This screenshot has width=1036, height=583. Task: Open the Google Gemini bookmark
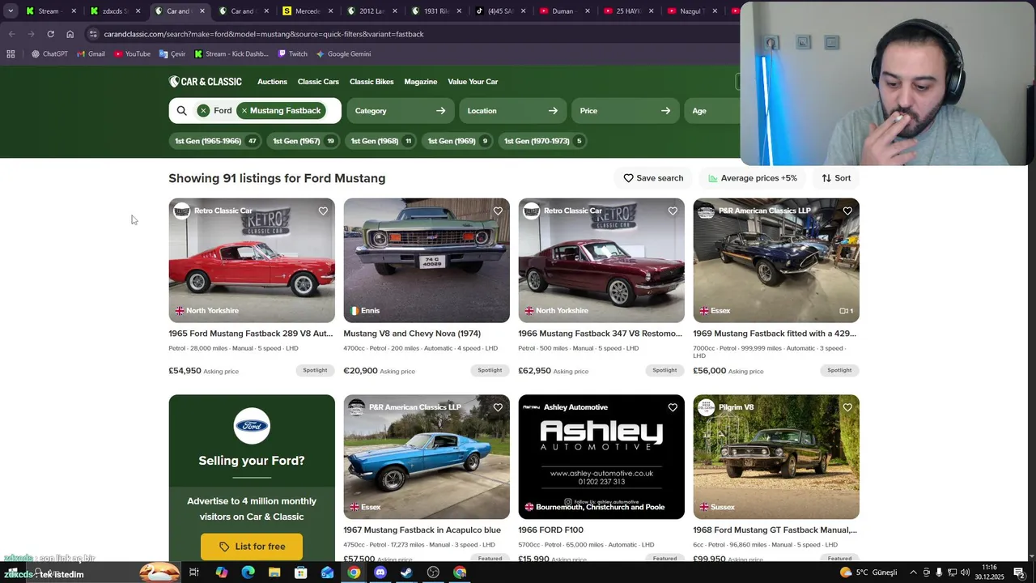pos(343,54)
